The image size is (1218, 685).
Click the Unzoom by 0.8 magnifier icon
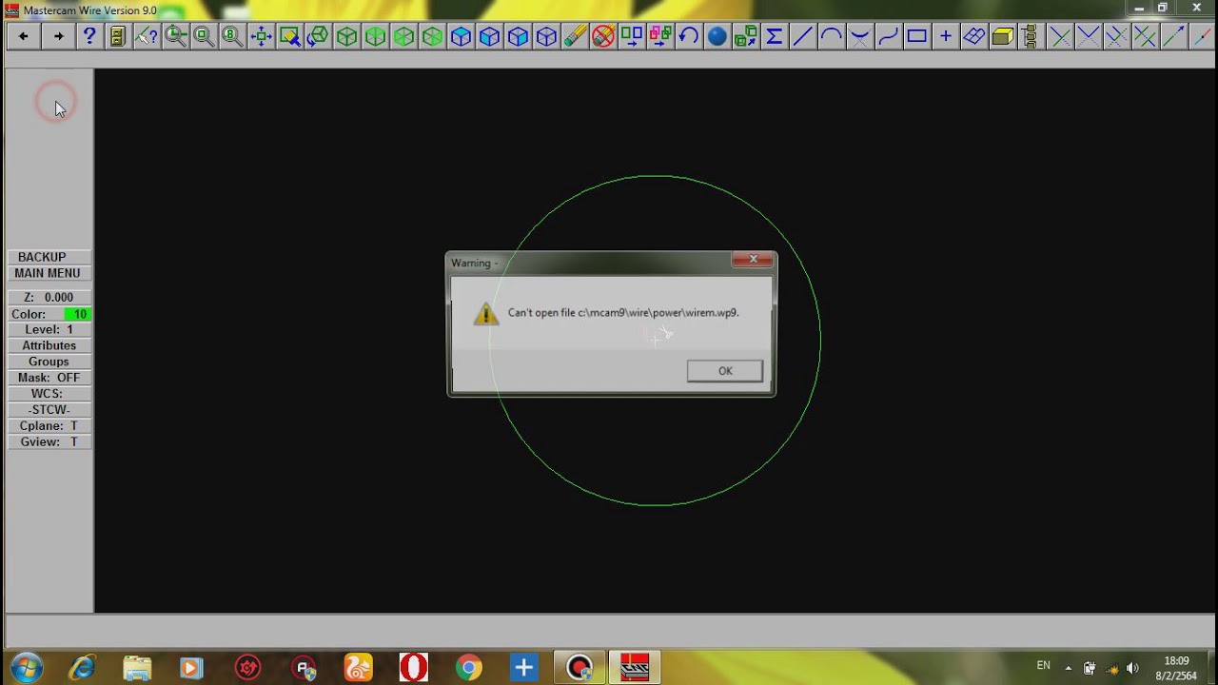click(x=232, y=36)
